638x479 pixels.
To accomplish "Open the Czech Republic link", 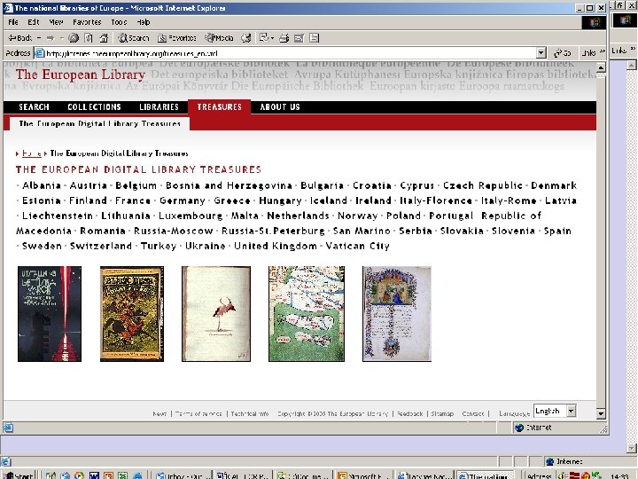I will [483, 185].
